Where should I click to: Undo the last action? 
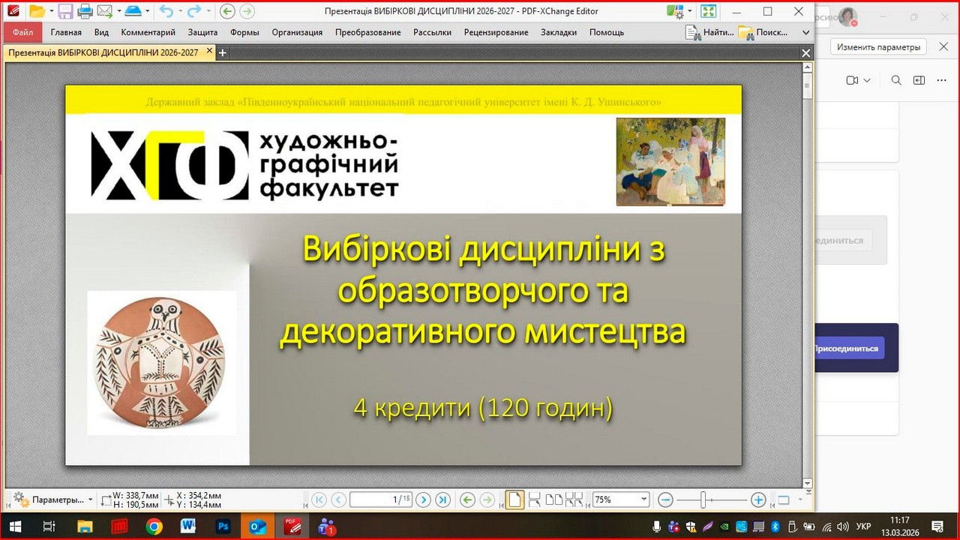pyautogui.click(x=166, y=11)
